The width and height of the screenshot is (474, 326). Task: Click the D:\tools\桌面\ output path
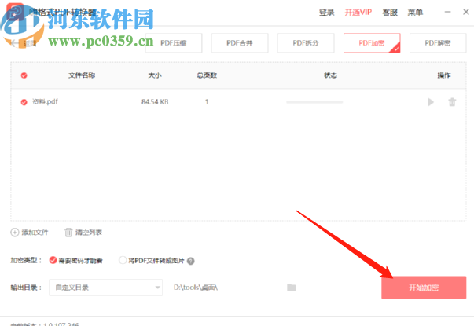(196, 288)
